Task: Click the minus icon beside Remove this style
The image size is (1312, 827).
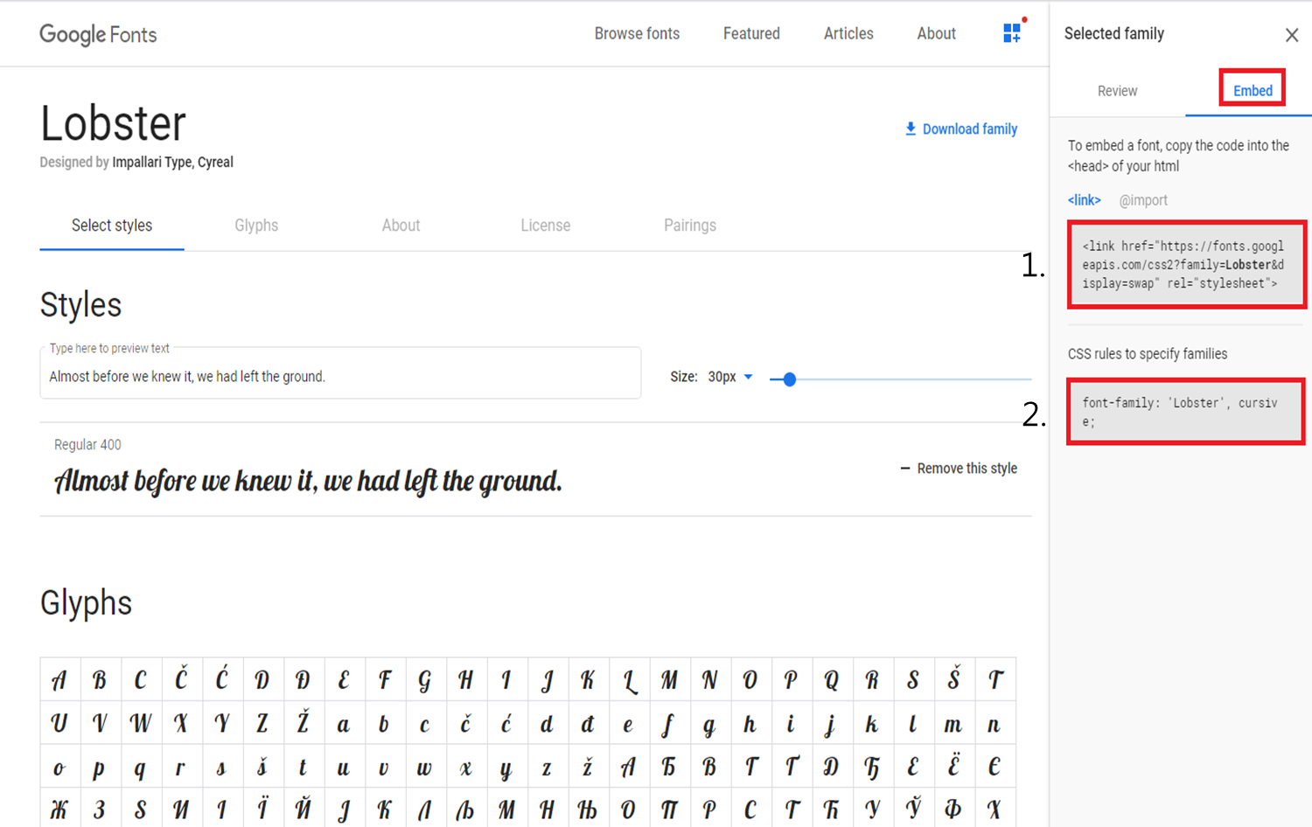Action: (x=905, y=469)
